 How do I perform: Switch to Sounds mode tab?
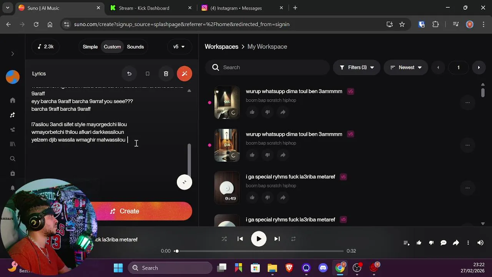click(x=135, y=47)
